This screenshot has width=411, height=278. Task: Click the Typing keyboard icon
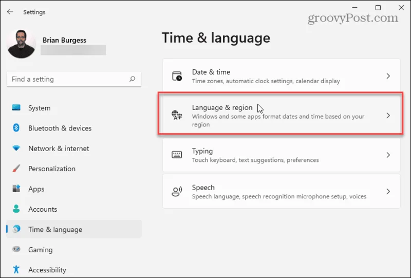click(x=177, y=155)
